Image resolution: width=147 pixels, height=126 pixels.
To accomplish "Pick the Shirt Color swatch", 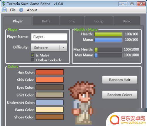I will click(x=49, y=95).
